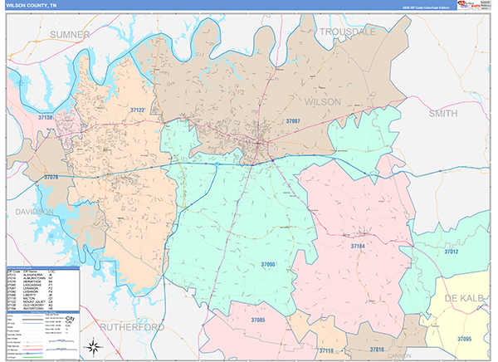Select the 37184 ZIP code label
498x362 pixels.
pos(358,247)
